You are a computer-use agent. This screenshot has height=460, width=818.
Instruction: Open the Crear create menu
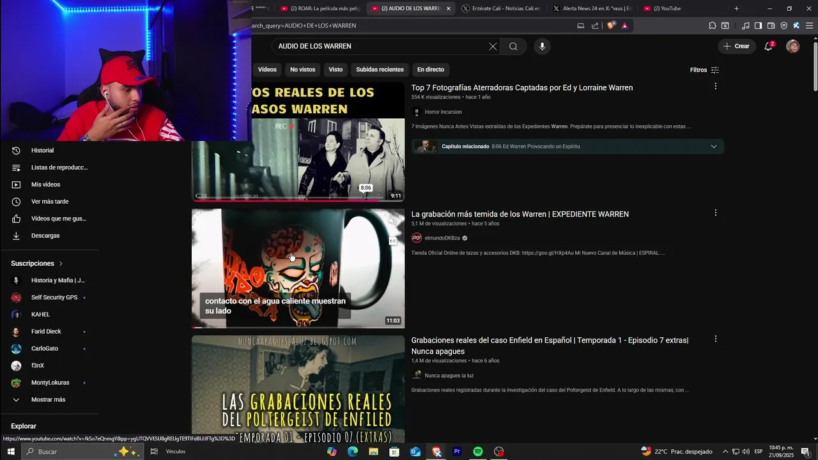tap(736, 46)
